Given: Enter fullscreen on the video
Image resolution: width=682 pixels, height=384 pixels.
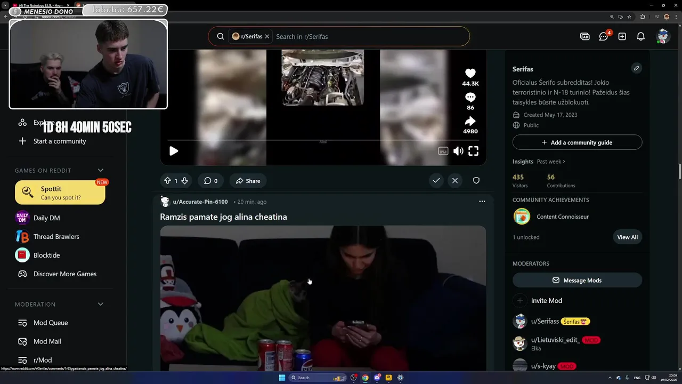Looking at the screenshot, I should (x=473, y=151).
